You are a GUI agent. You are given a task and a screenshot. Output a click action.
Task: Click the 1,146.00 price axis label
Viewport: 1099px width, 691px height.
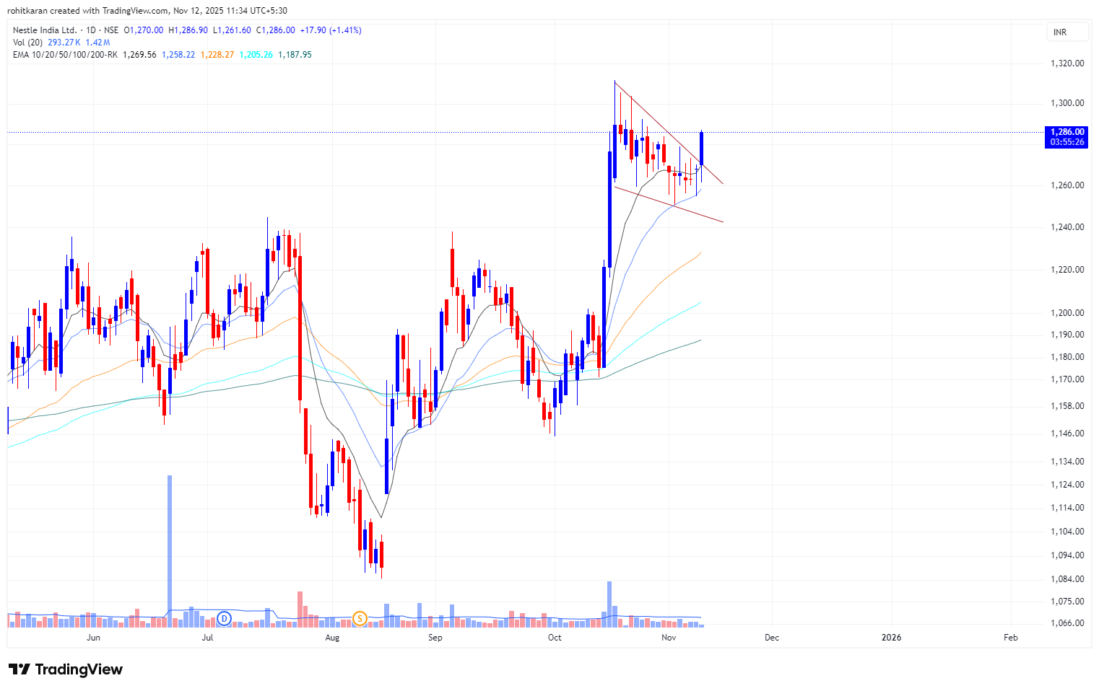(x=1067, y=433)
